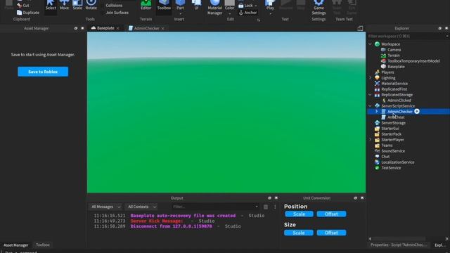Clear the Output log with trash icon
450x253 pixels.
pyautogui.click(x=266, y=207)
